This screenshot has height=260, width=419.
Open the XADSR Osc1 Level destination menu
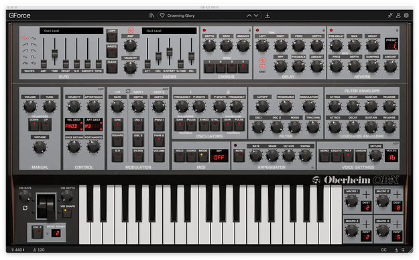point(169,31)
